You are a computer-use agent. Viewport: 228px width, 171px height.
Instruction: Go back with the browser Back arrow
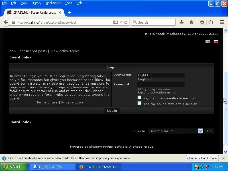6,23
